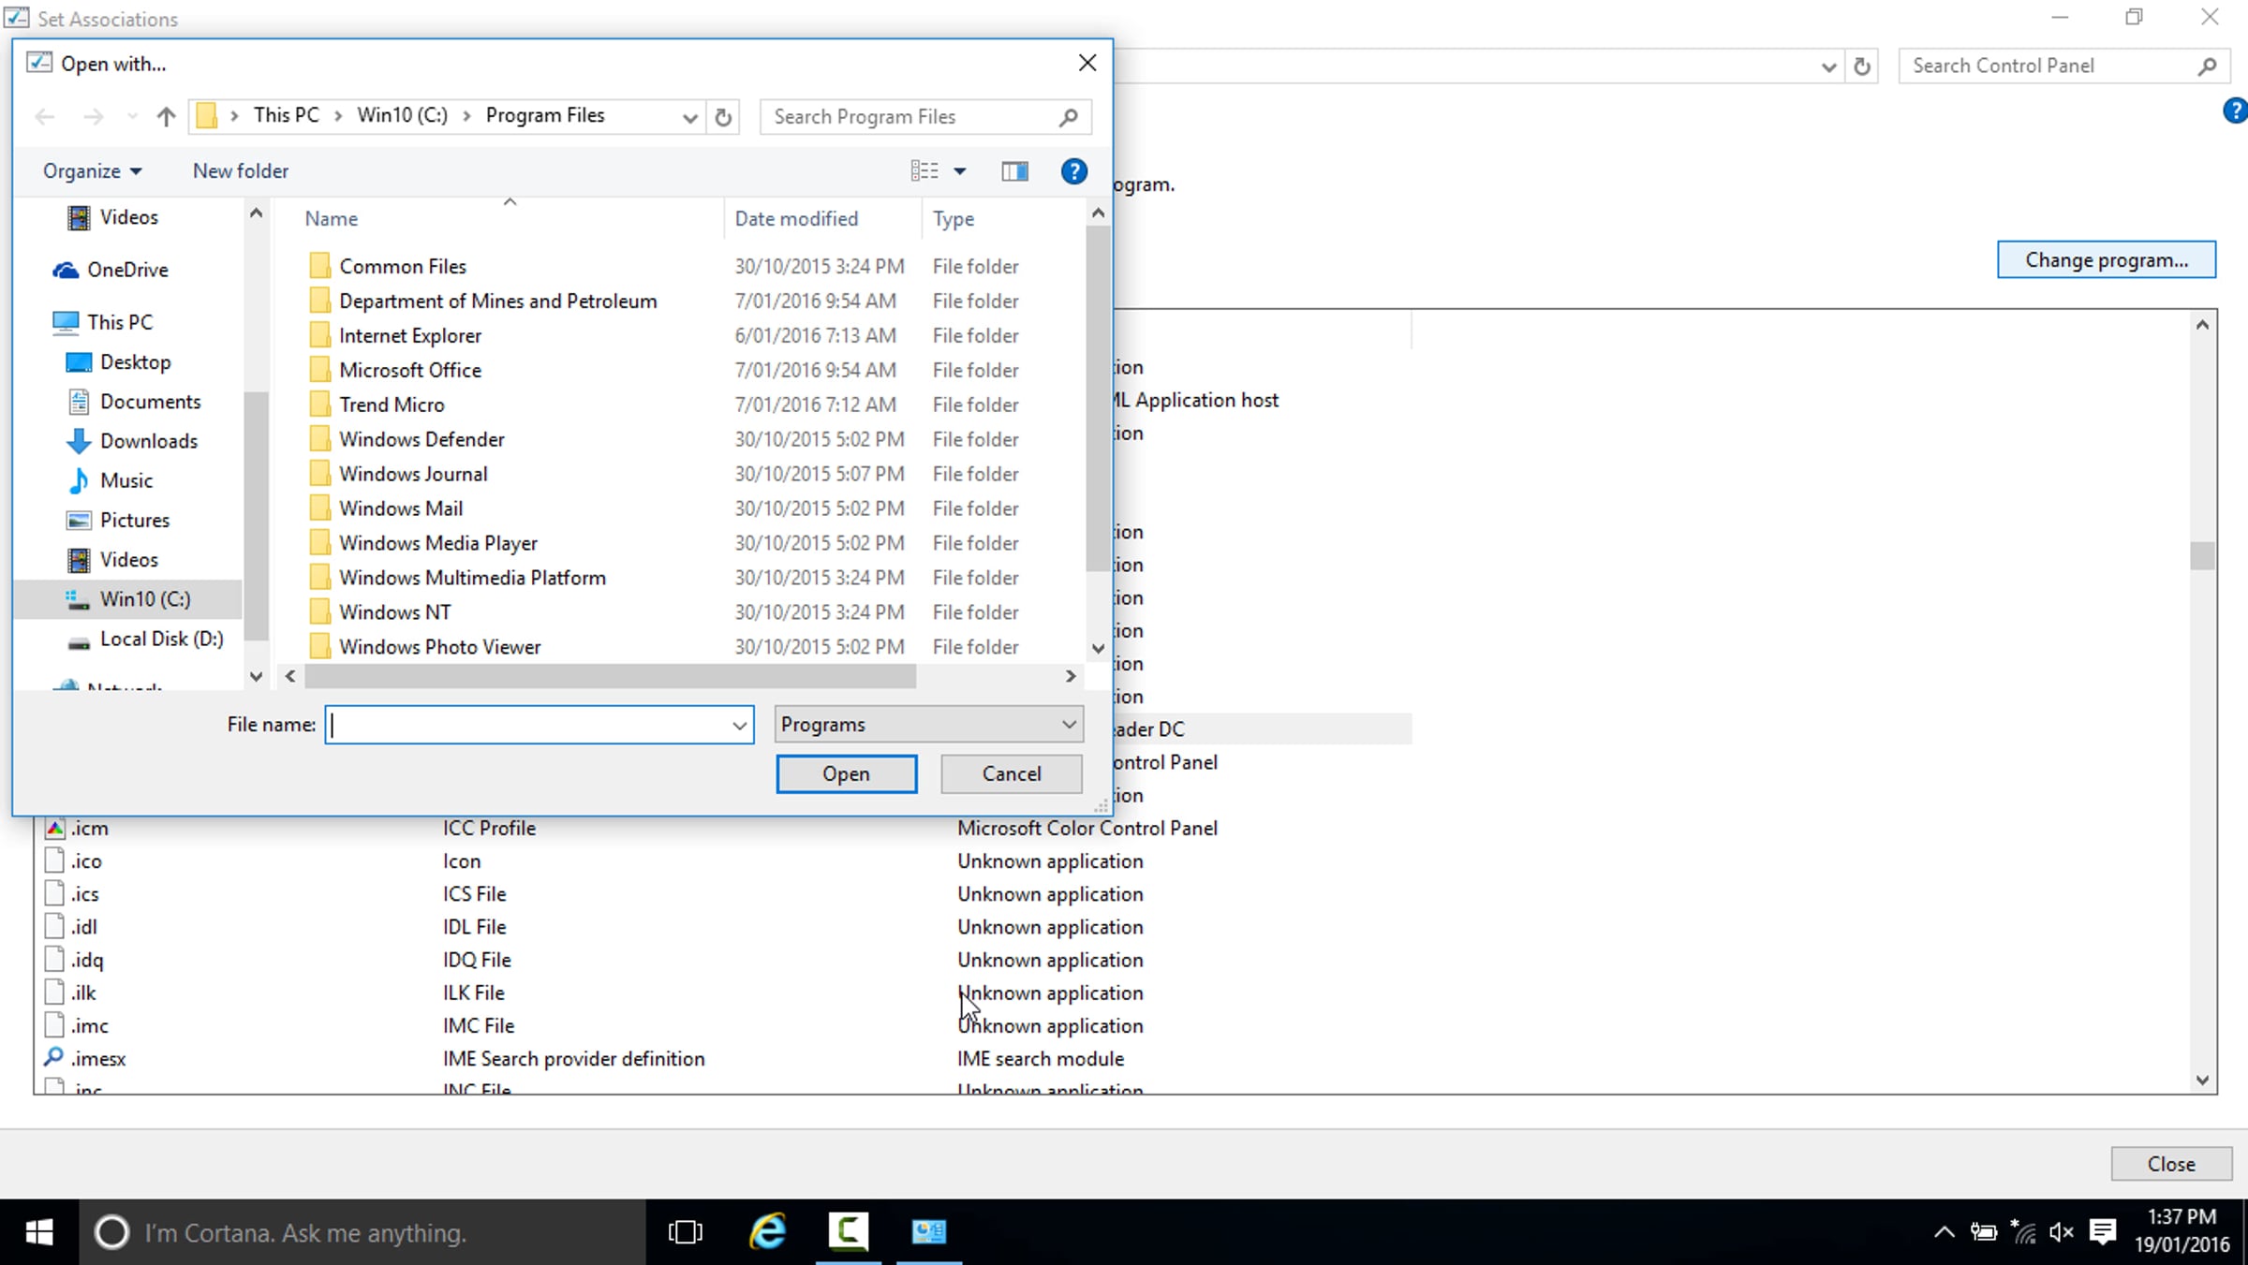Select Local Disk (D:) in navigation pane

point(161,639)
